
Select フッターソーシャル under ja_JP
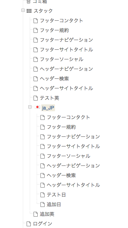pyautogui.click(x=68, y=156)
